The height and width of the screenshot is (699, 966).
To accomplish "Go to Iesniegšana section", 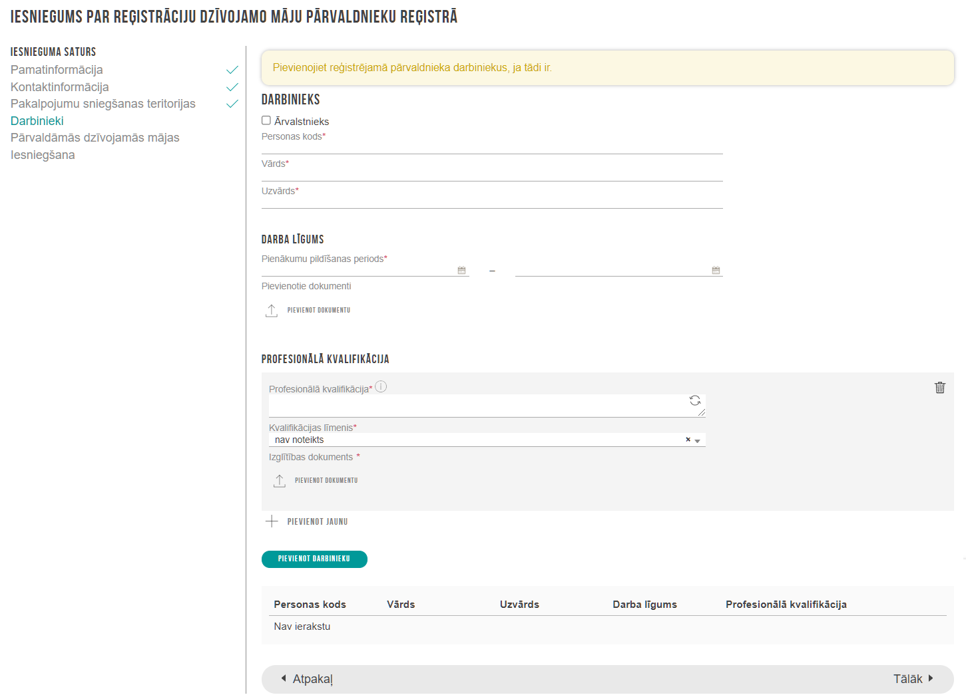I will [43, 155].
